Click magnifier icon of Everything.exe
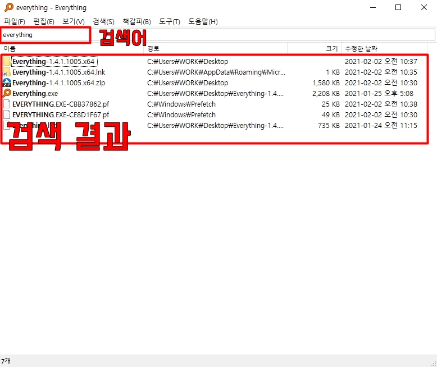Screen dimensions: 437x367 pyautogui.click(x=7, y=93)
